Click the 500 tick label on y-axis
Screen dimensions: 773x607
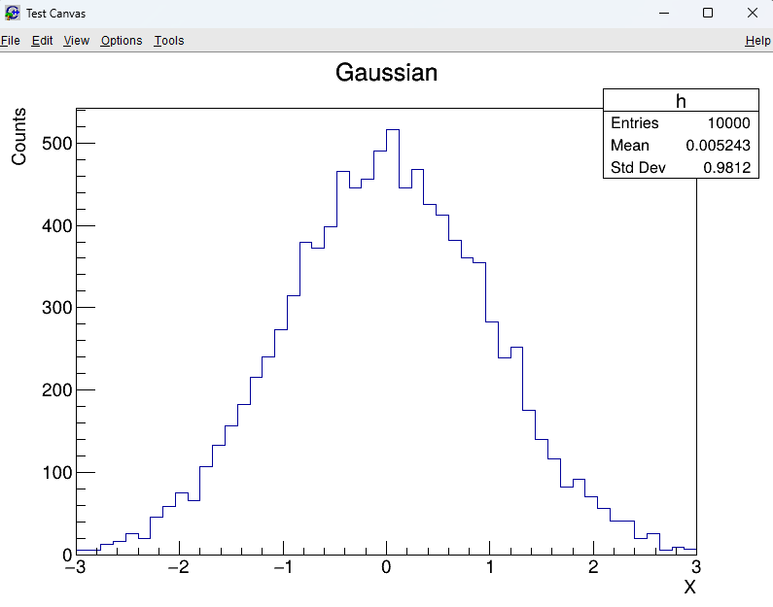[57, 144]
